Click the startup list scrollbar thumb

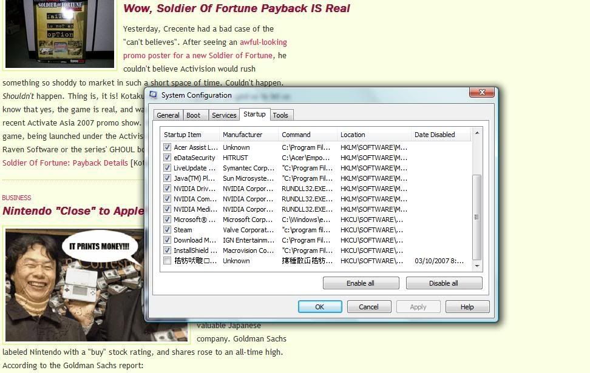coord(476,217)
